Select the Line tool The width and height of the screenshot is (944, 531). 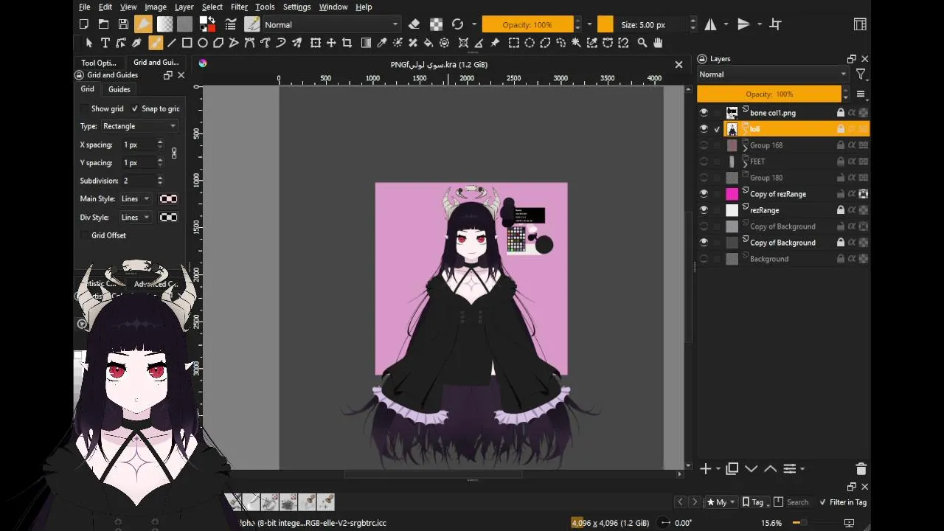171,43
